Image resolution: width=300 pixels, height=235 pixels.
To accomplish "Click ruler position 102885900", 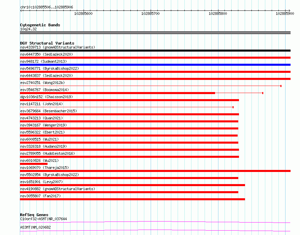I will click(x=285, y=13).
